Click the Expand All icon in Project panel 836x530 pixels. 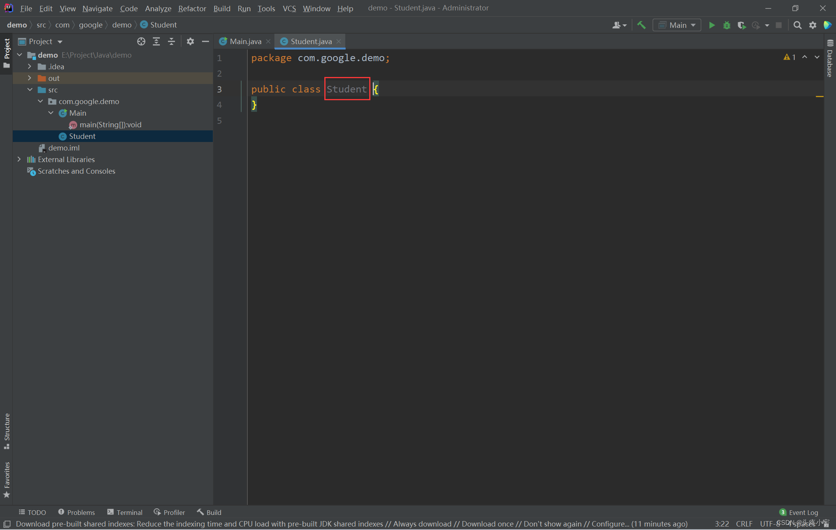point(156,41)
